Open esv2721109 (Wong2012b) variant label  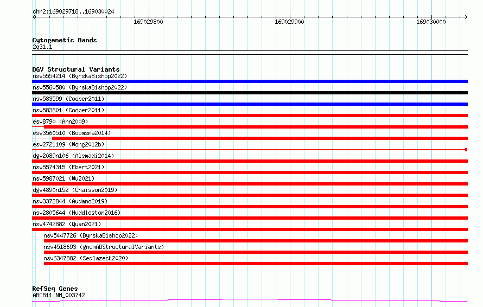tap(68, 144)
